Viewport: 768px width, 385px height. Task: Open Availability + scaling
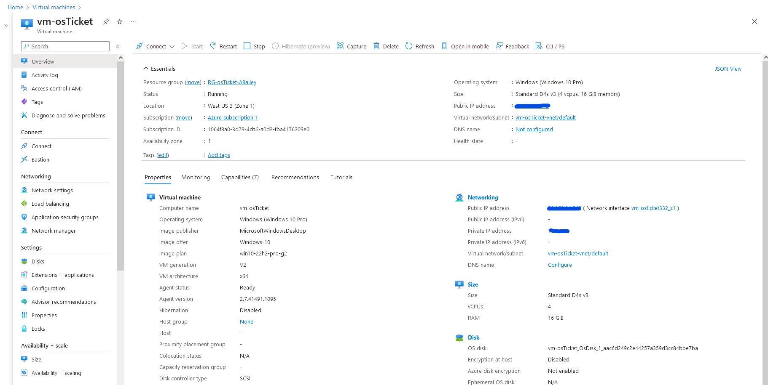point(65,373)
